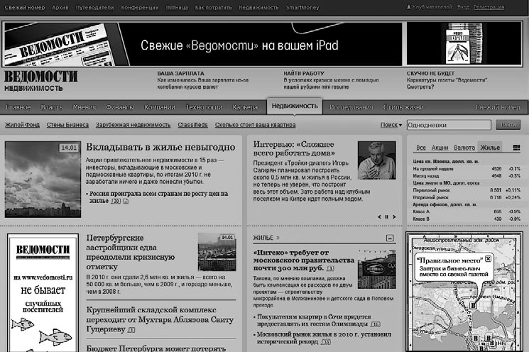Screen dimensions: 529x352
Task: Select the Недвижимость tab
Action: (295, 106)
